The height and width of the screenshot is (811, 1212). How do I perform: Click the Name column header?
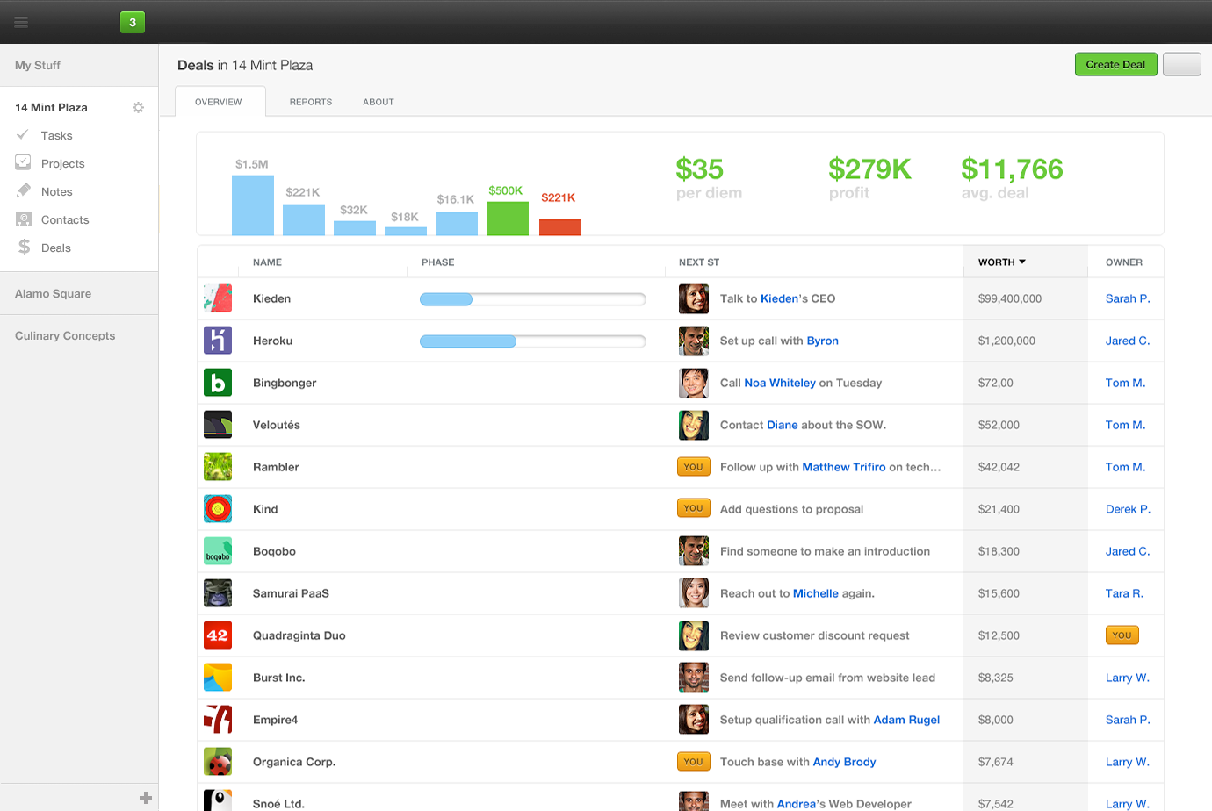pos(267,262)
